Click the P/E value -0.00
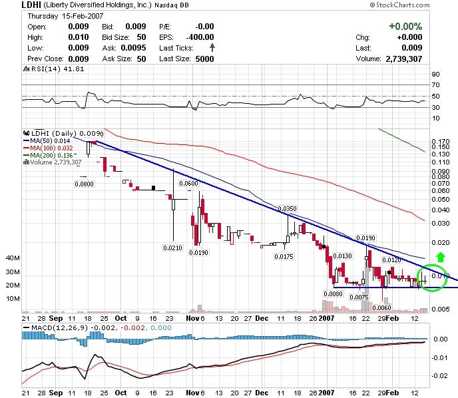Image resolution: width=458 pixels, height=398 pixels. click(205, 27)
